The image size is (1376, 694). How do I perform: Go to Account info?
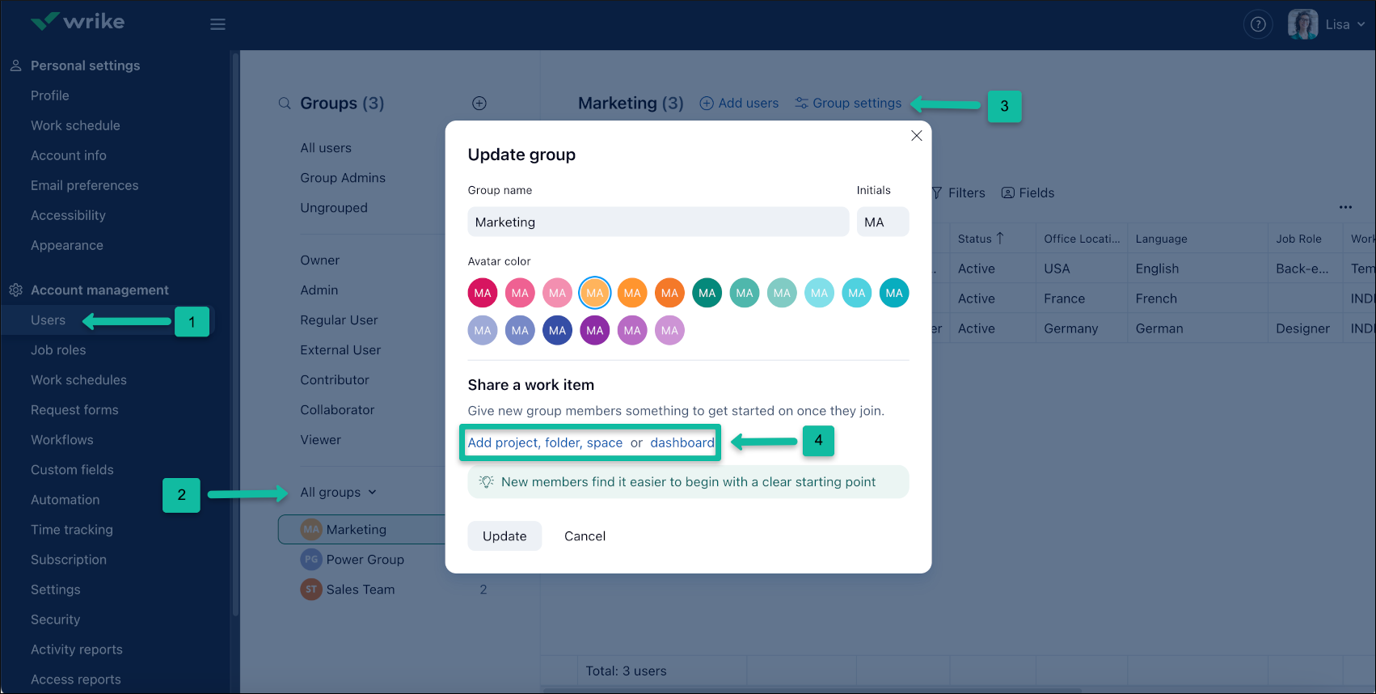pyautogui.click(x=69, y=155)
